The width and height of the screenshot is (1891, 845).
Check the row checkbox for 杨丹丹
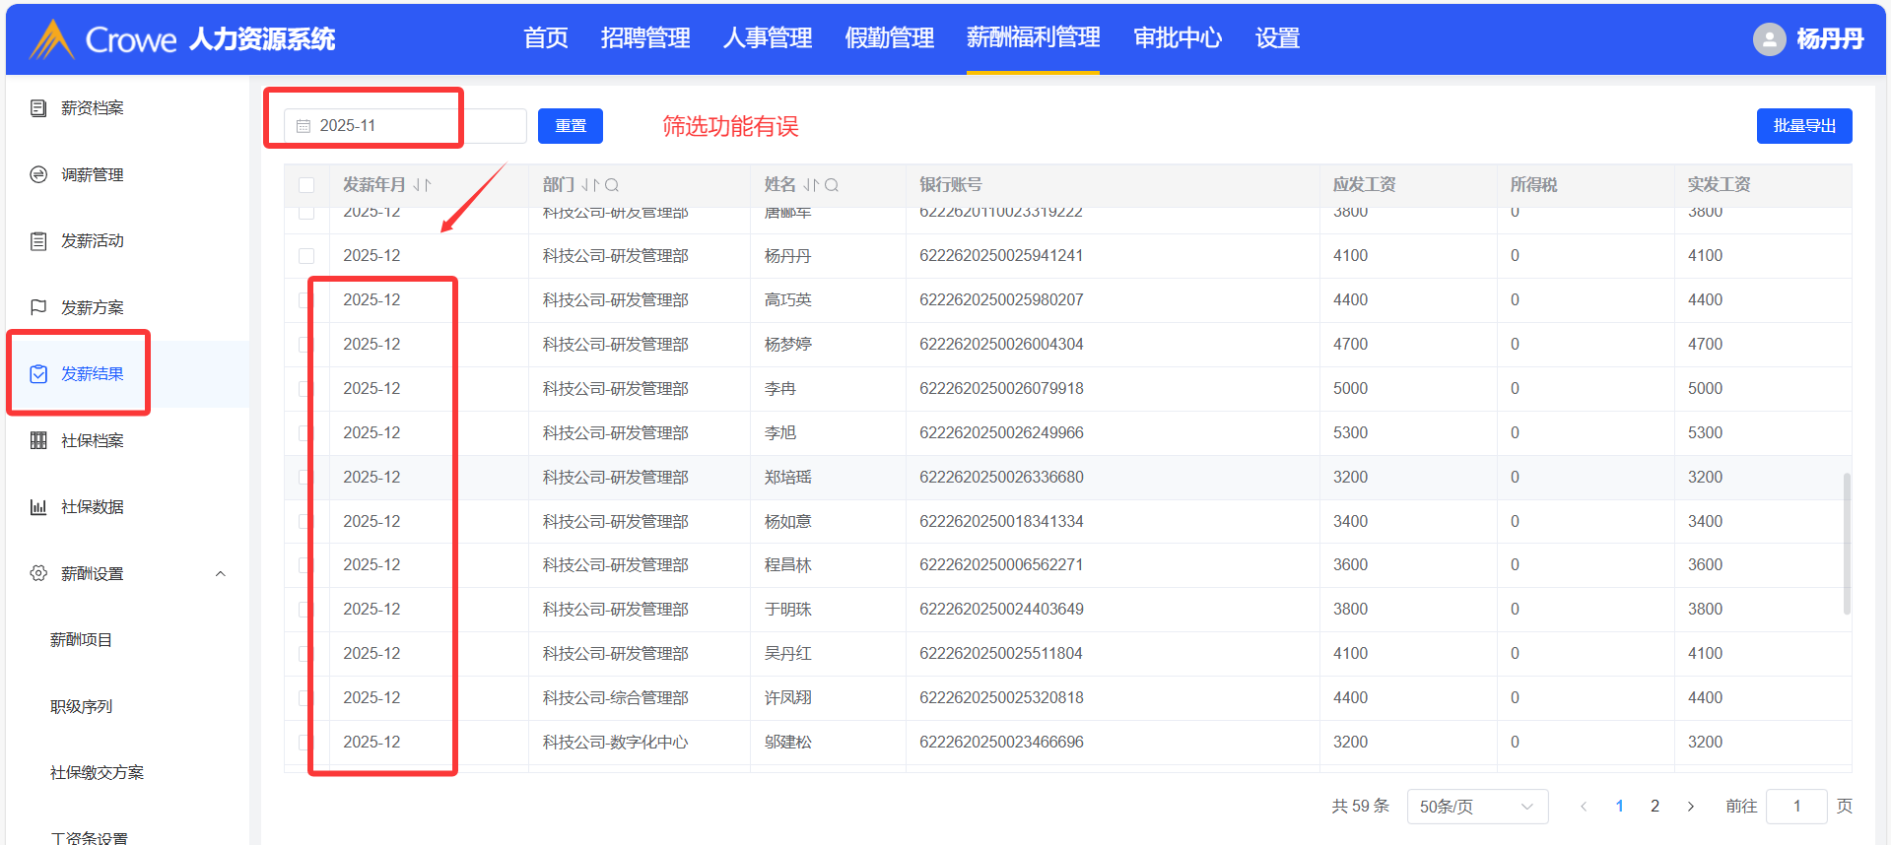click(306, 256)
